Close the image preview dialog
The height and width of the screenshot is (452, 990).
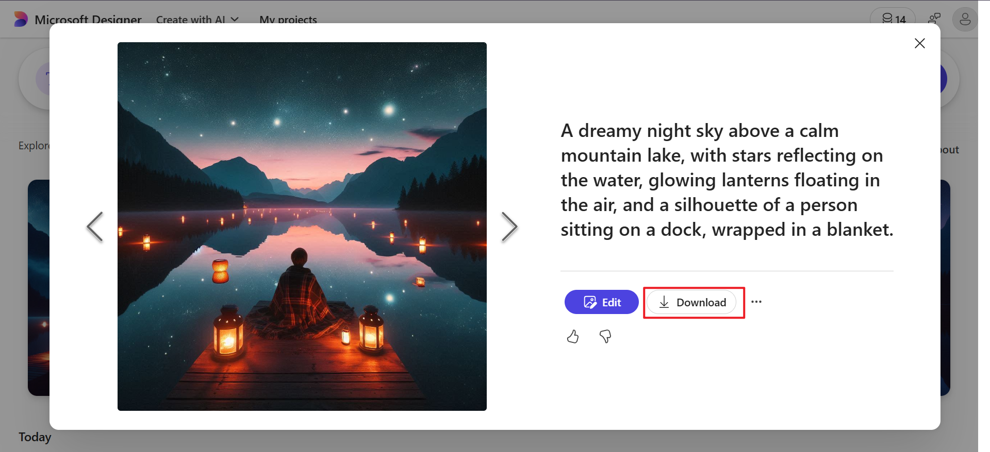point(919,43)
